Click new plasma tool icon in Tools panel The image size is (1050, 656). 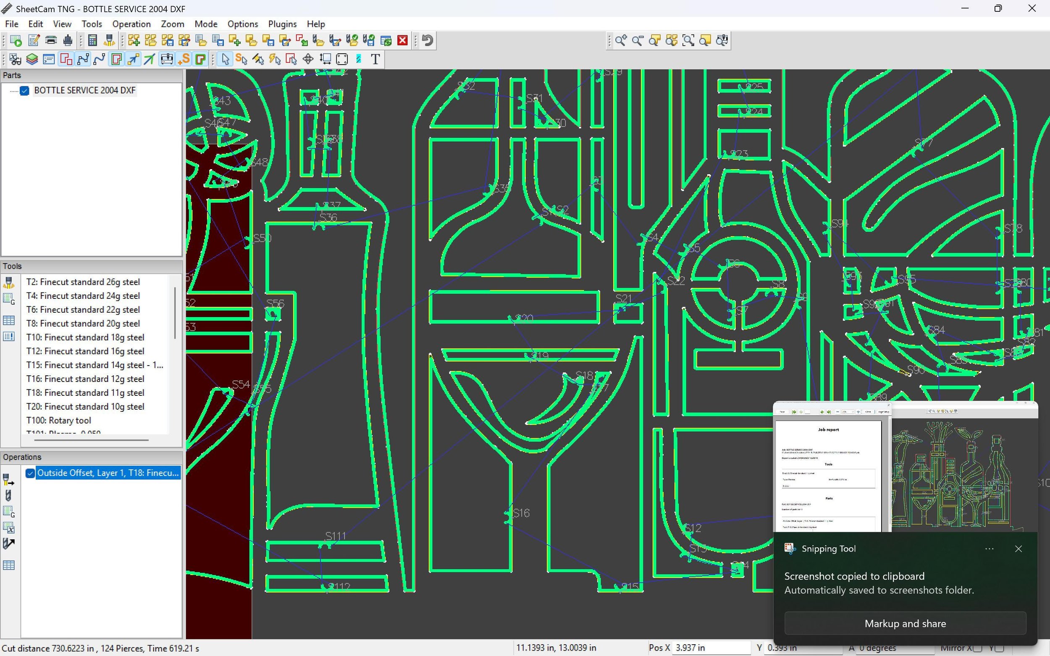click(x=9, y=282)
